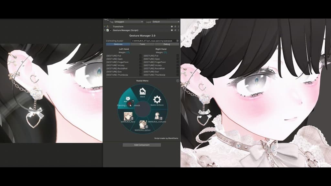This screenshot has width=331, height=186.
Task: Expand the Transform component foldout
Action: [105, 26]
